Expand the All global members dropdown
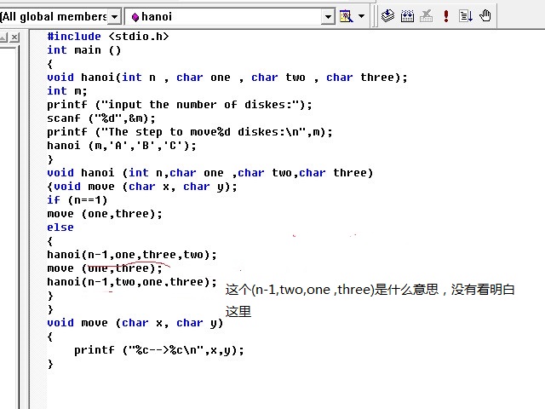The width and height of the screenshot is (545, 409). tap(114, 16)
